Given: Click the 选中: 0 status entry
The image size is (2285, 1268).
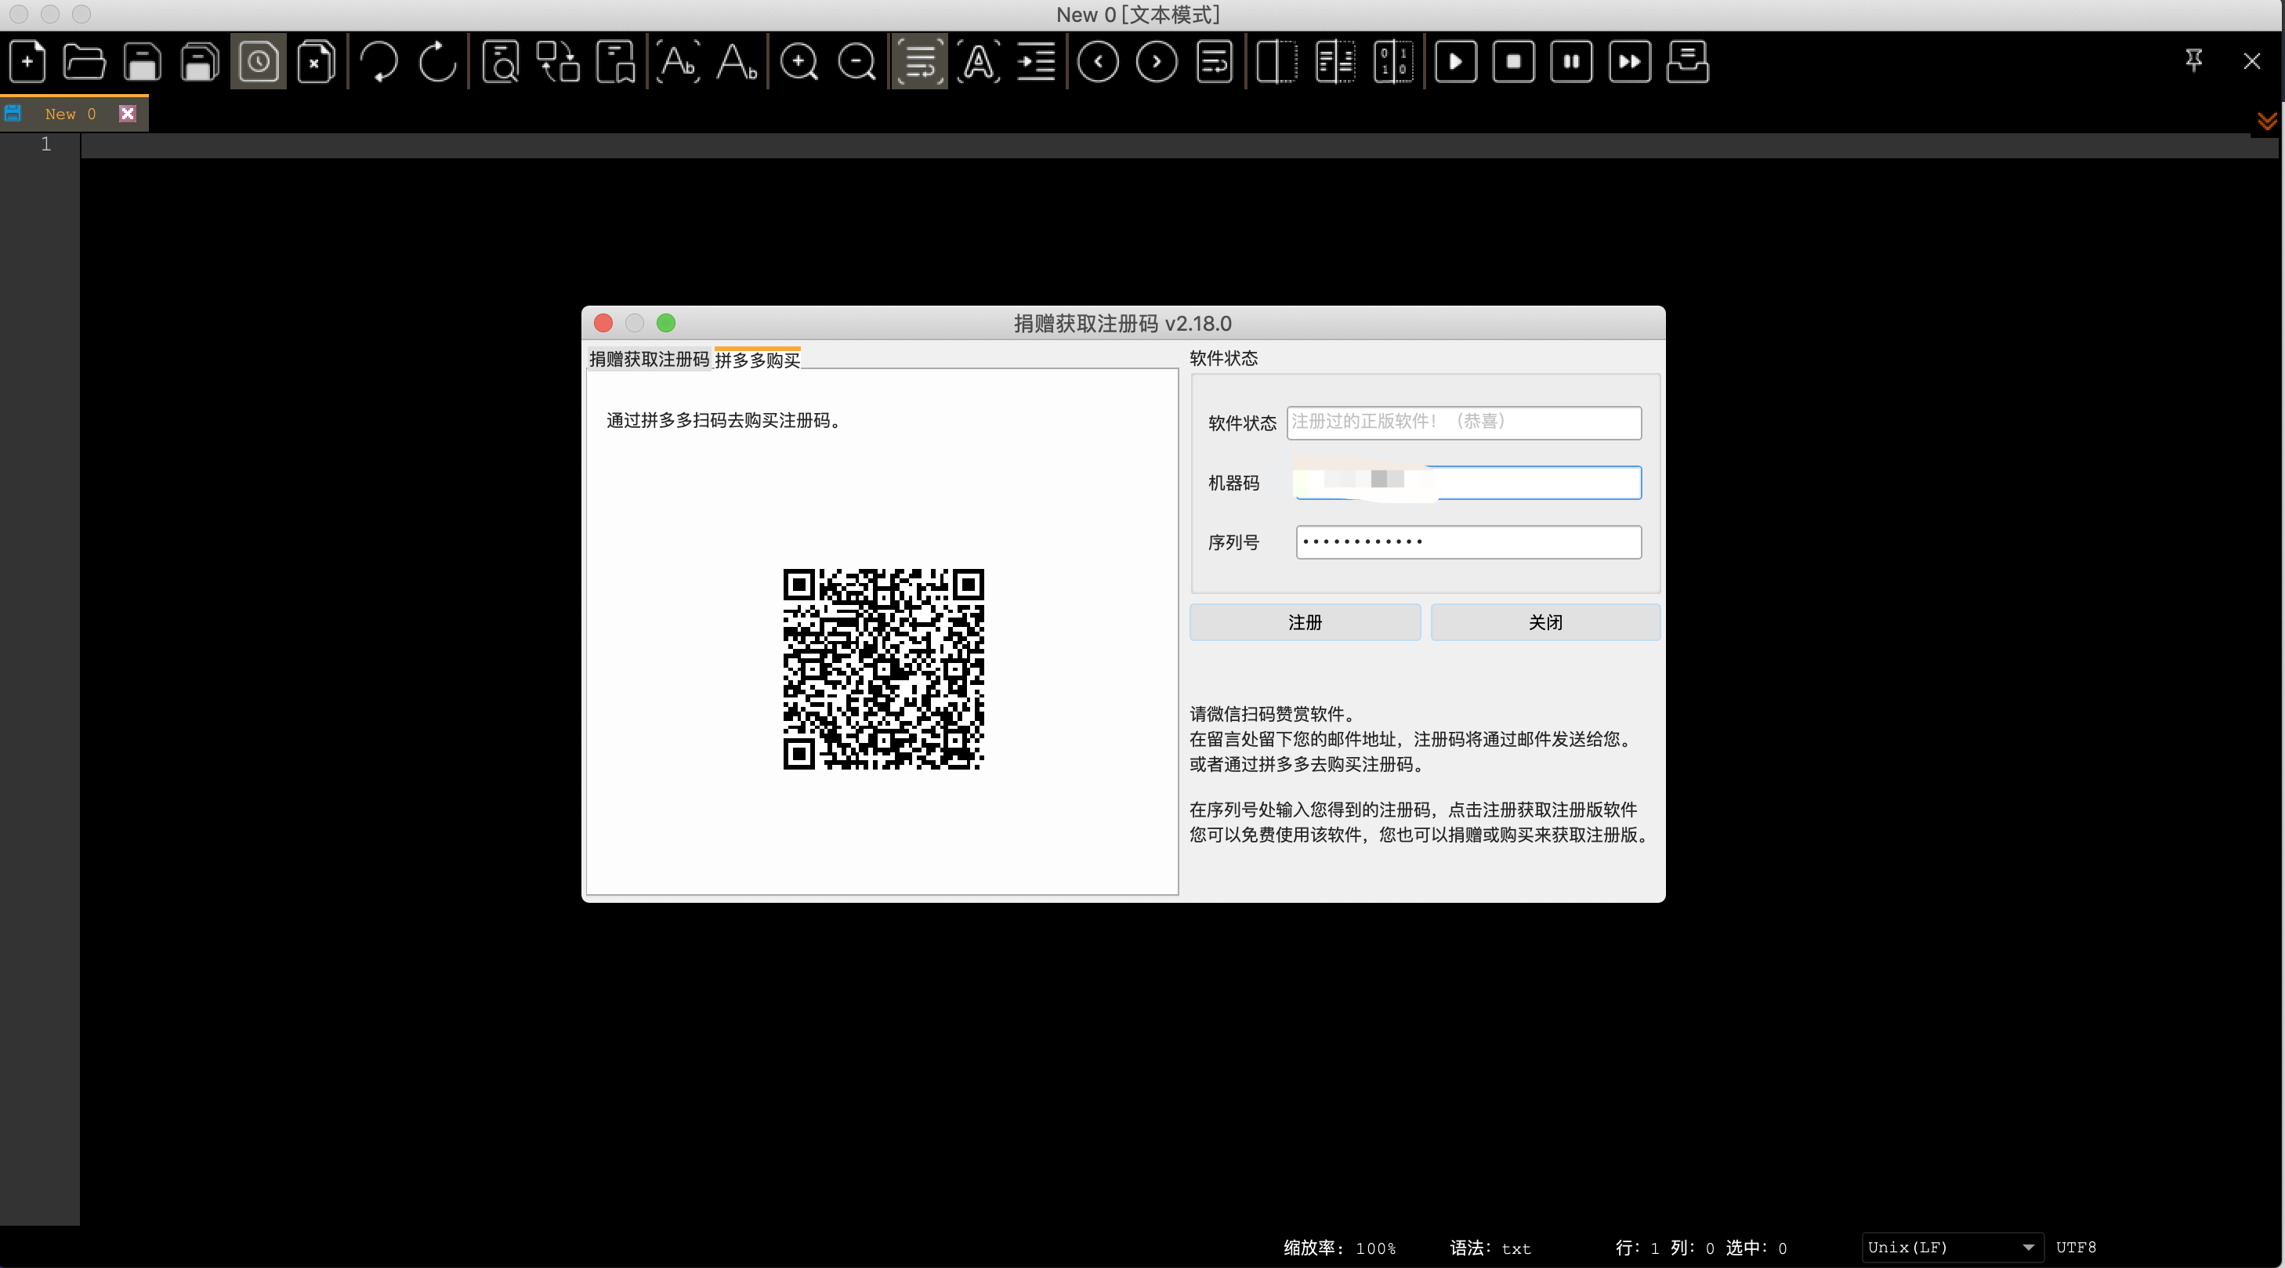Looking at the screenshot, I should click(x=1756, y=1248).
